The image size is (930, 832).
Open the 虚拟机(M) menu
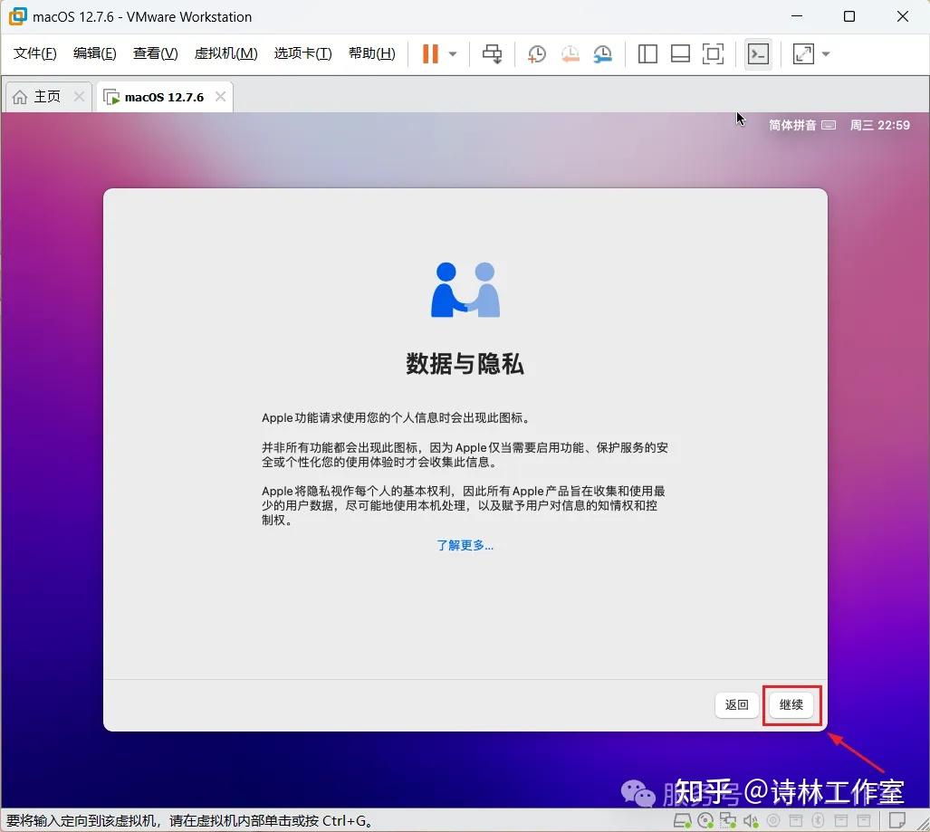tap(226, 53)
